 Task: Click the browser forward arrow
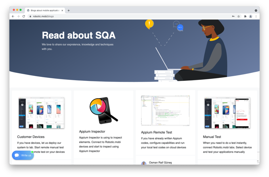[18, 16]
